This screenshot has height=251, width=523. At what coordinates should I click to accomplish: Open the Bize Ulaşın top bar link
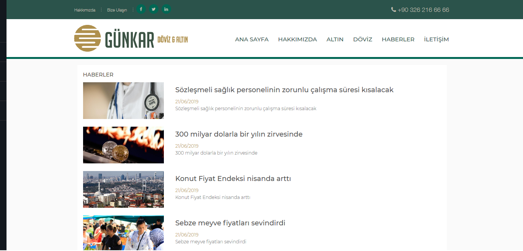117,10
